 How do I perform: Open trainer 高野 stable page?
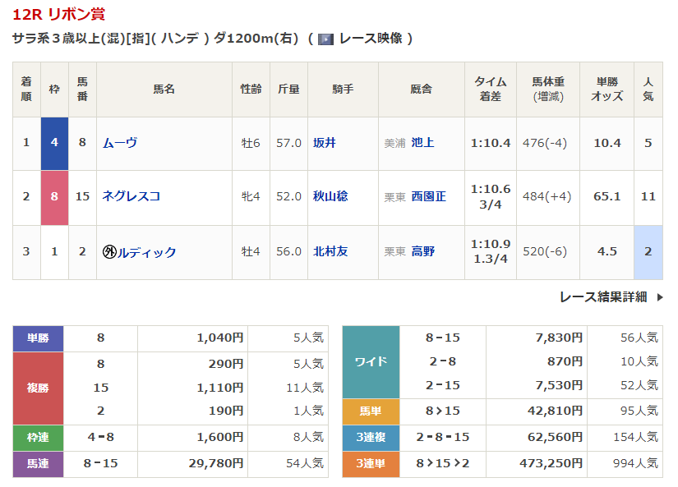coord(422,251)
